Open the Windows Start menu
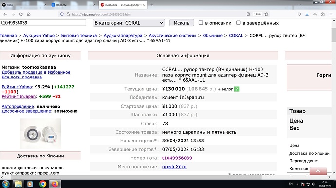Screen dimensions: 336x188 [x=6, y=184]
